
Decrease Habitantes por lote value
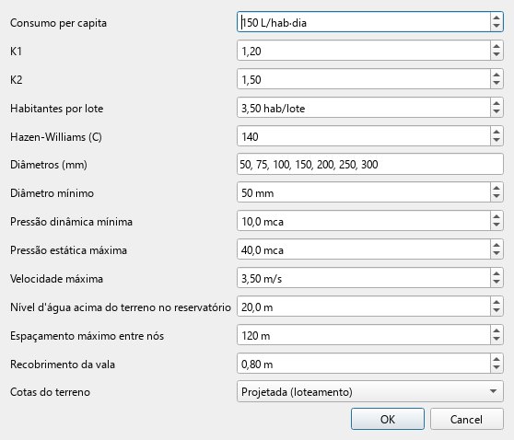pos(496,112)
